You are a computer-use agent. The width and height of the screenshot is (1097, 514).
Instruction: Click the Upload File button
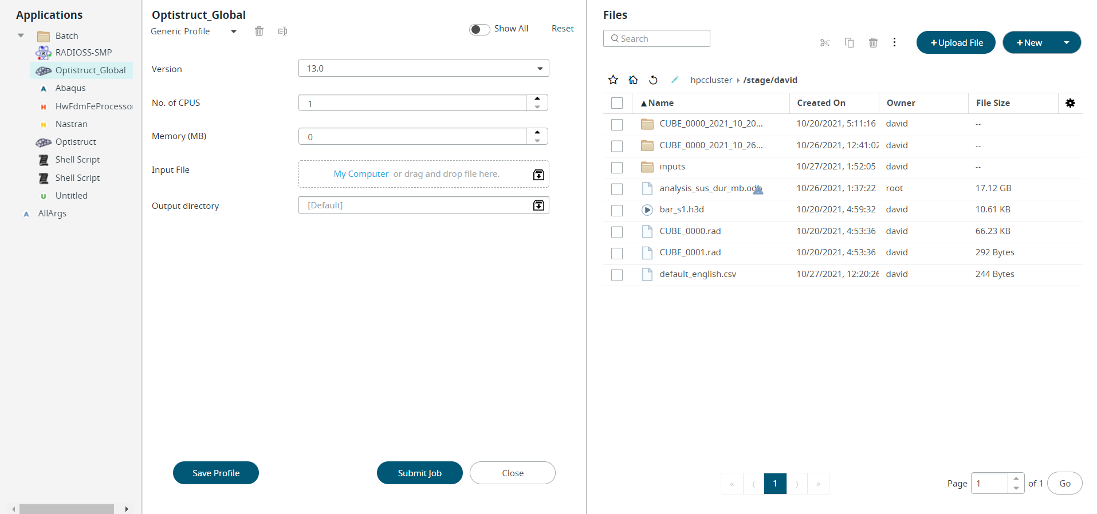point(956,42)
